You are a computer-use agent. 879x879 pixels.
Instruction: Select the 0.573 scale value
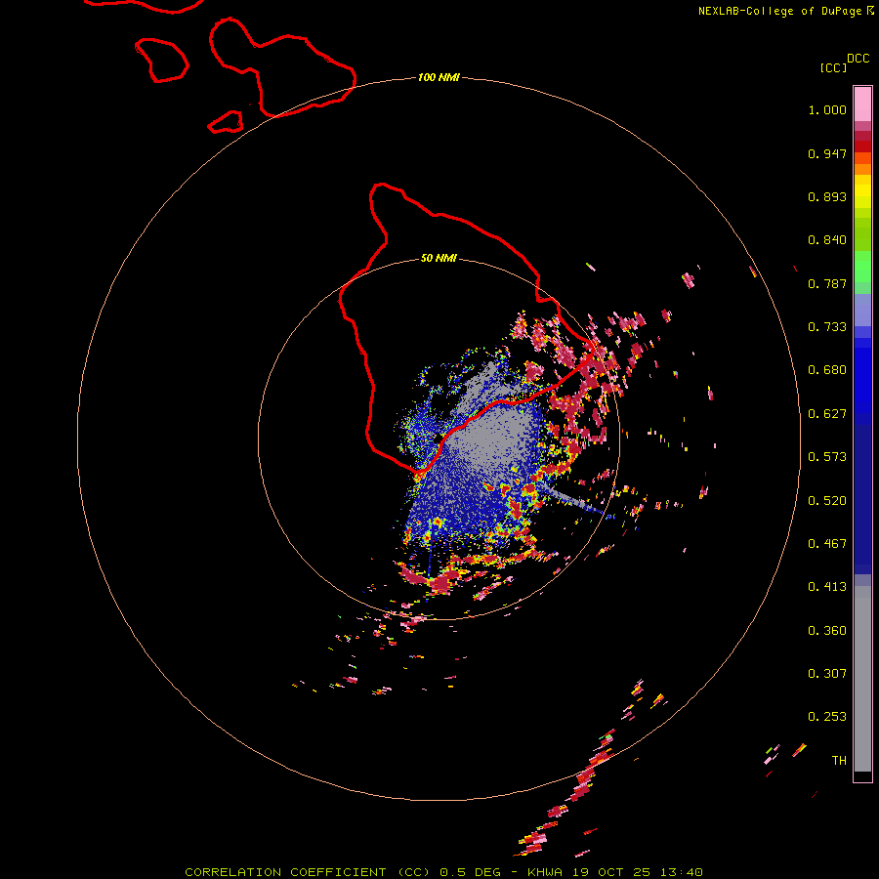[827, 457]
